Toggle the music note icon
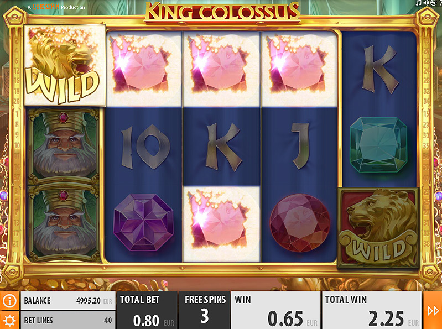The height and width of the screenshot is (329, 442). [419, 3]
